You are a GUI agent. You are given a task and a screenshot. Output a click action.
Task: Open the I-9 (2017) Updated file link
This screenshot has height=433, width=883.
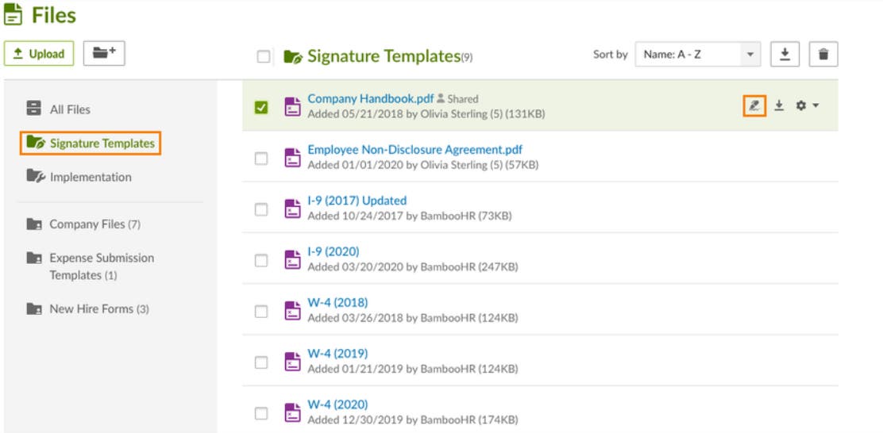(x=357, y=201)
